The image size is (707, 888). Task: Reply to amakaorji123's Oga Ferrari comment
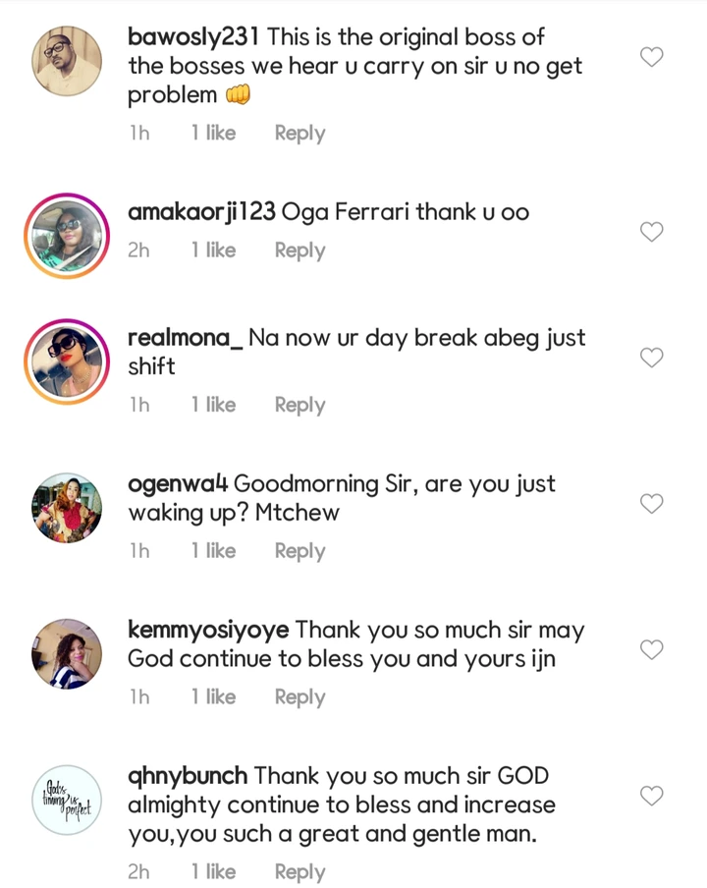coord(299,250)
